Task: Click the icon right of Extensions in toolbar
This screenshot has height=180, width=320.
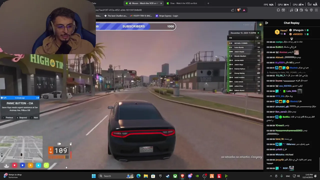Action: 283,10
